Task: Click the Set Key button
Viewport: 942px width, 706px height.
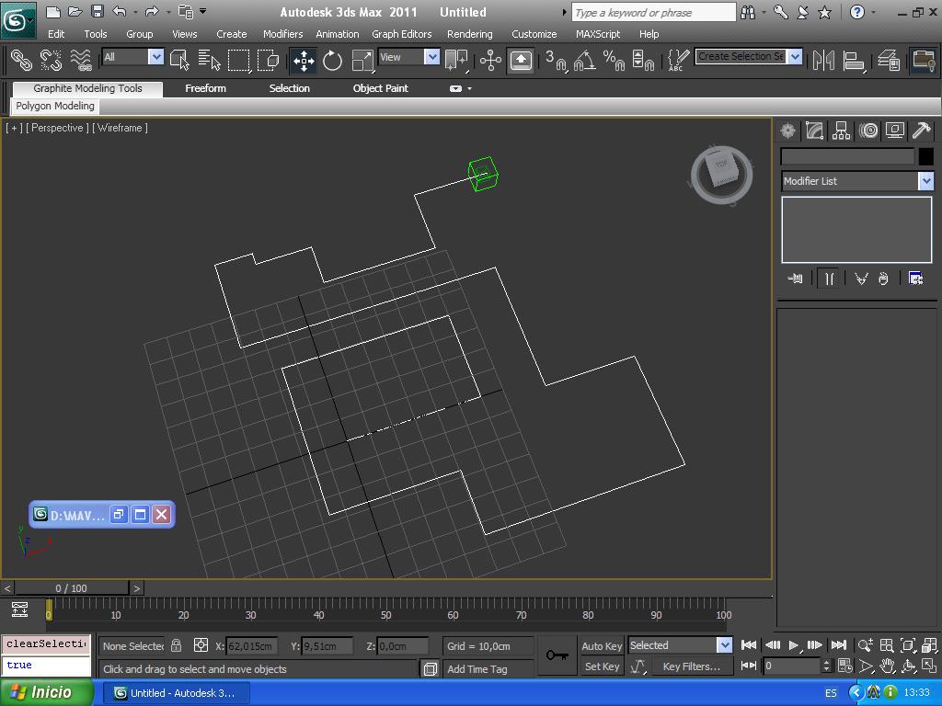Action: click(602, 666)
